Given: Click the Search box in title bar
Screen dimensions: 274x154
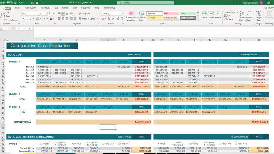Looking at the screenshot, I should coord(145,3).
